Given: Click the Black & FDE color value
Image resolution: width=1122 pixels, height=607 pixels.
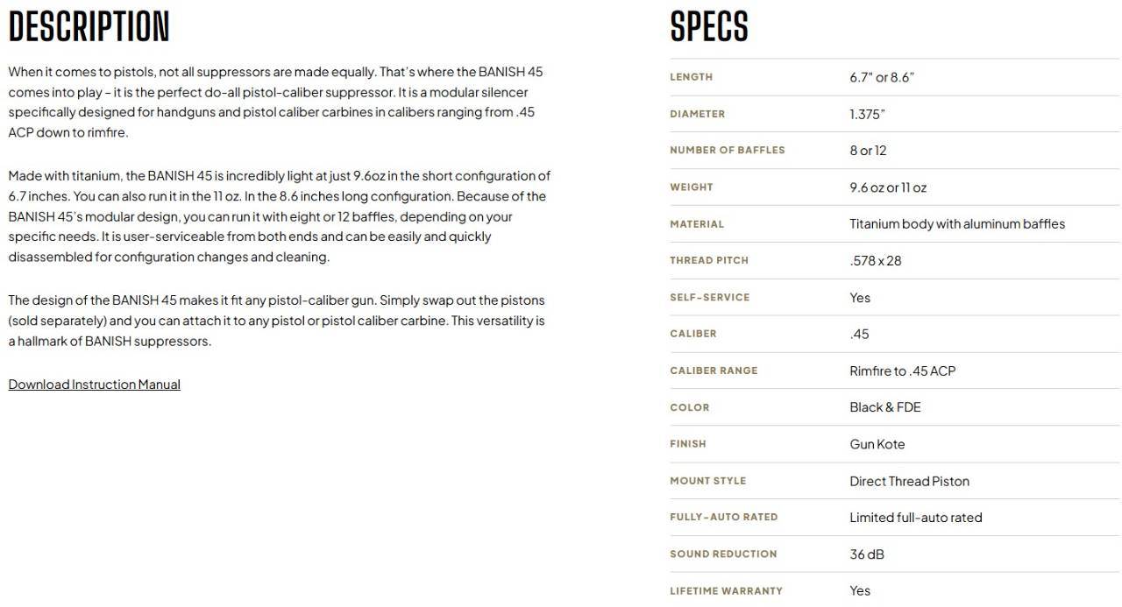Looking at the screenshot, I should click(885, 407).
